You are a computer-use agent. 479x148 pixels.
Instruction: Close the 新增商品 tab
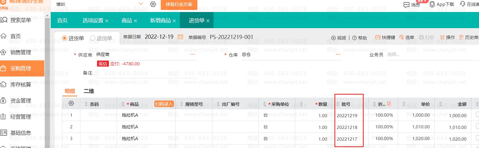(x=174, y=21)
